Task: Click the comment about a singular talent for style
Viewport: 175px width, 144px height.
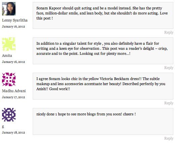Action: click(102, 48)
